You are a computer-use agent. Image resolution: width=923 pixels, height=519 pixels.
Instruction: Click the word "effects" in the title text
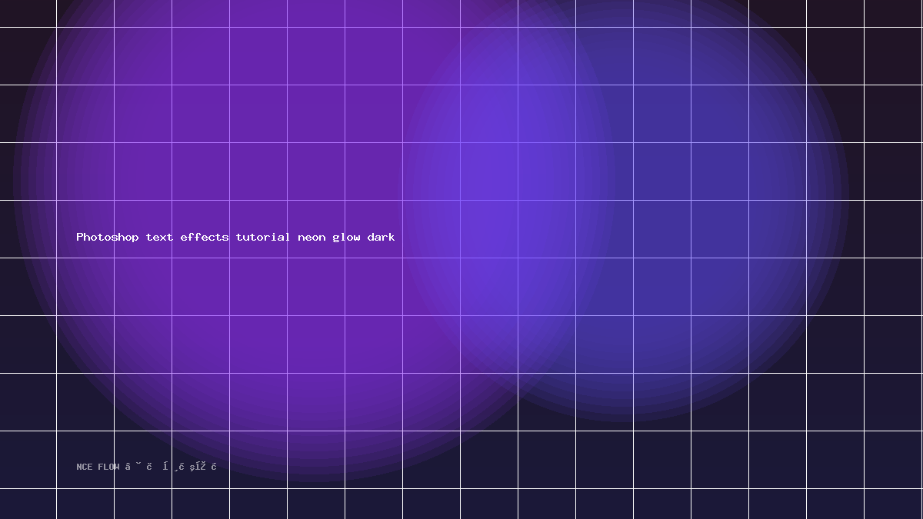pyautogui.click(x=205, y=237)
